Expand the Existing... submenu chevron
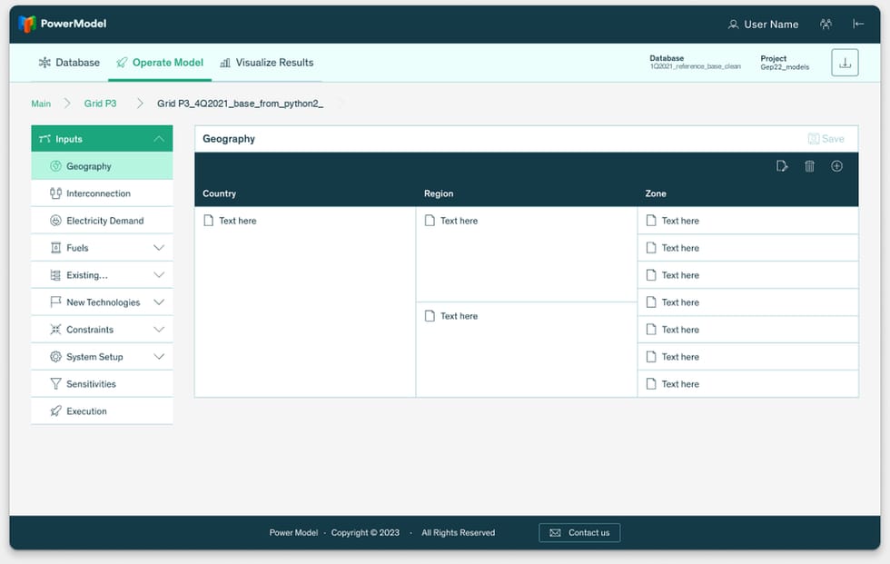Screen dimensions: 890x564 [x=159, y=275]
